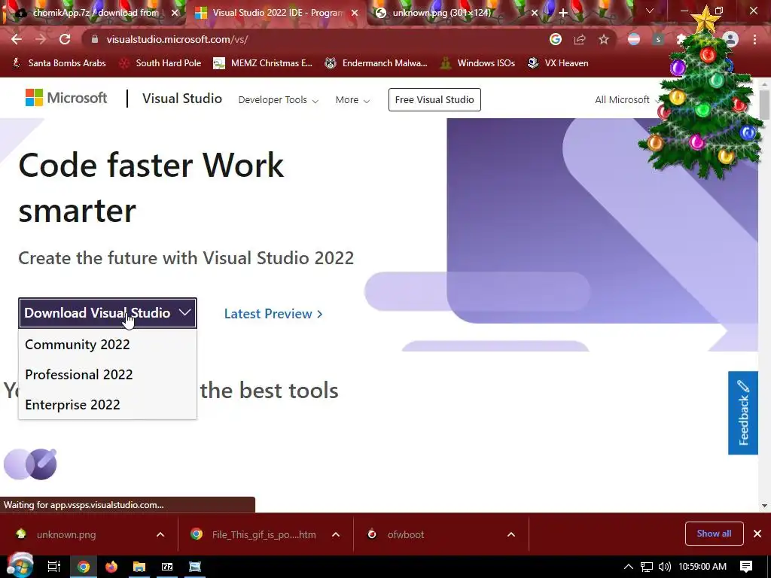Share this page via share icon
The height and width of the screenshot is (578, 771).
pyautogui.click(x=580, y=39)
